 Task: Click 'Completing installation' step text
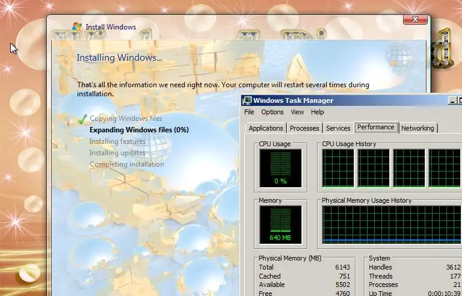pyautogui.click(x=127, y=164)
